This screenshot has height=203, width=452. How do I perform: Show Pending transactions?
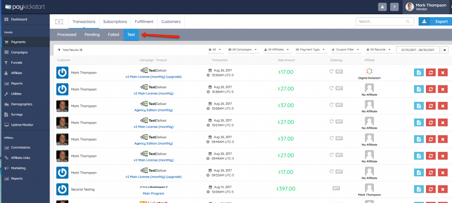[x=92, y=34]
